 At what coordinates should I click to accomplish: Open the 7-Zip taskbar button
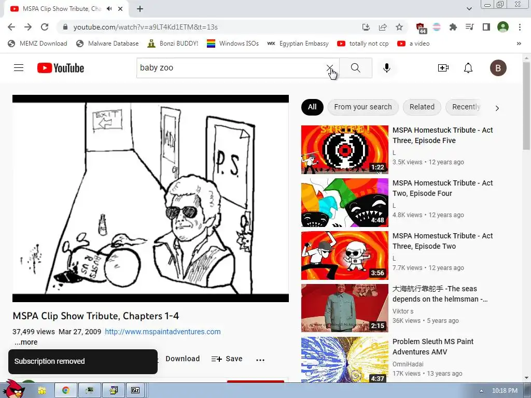pyautogui.click(x=135, y=390)
